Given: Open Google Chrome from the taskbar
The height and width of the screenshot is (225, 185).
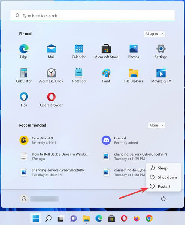Looking at the screenshot, I should (x=149, y=219).
